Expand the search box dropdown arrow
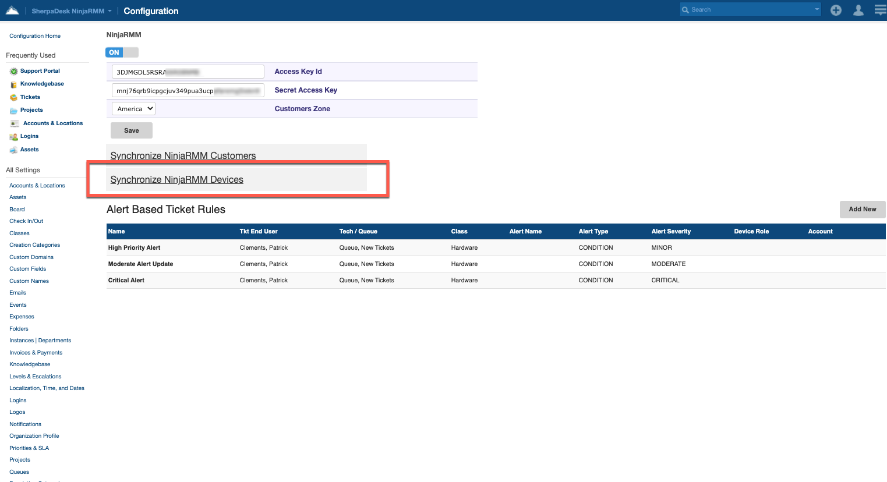 (x=817, y=9)
